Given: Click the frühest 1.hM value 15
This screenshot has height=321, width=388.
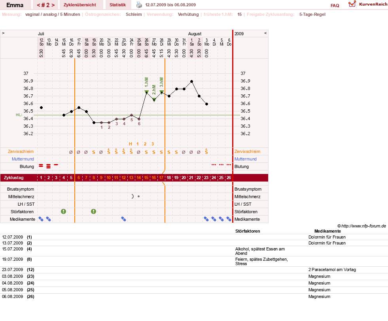Looking at the screenshot, I should (239, 14).
